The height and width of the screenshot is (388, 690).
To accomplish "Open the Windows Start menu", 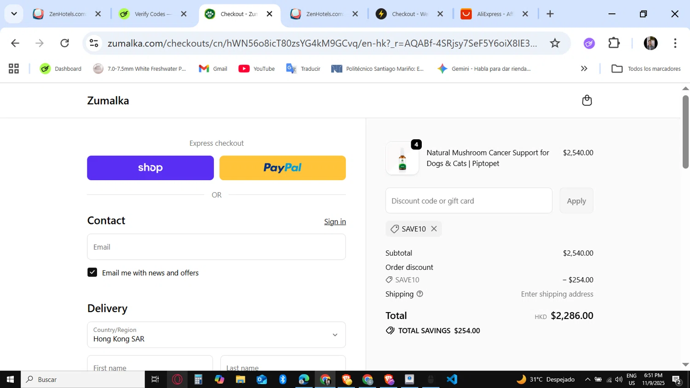I will [x=10, y=379].
